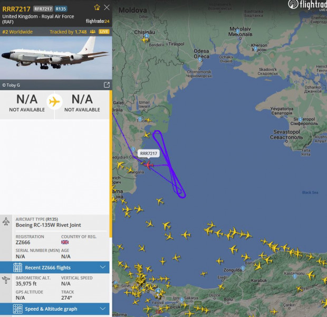327x317 pixels.
Task: Expand Recent ZZ666 flights section
Action: 55,267
